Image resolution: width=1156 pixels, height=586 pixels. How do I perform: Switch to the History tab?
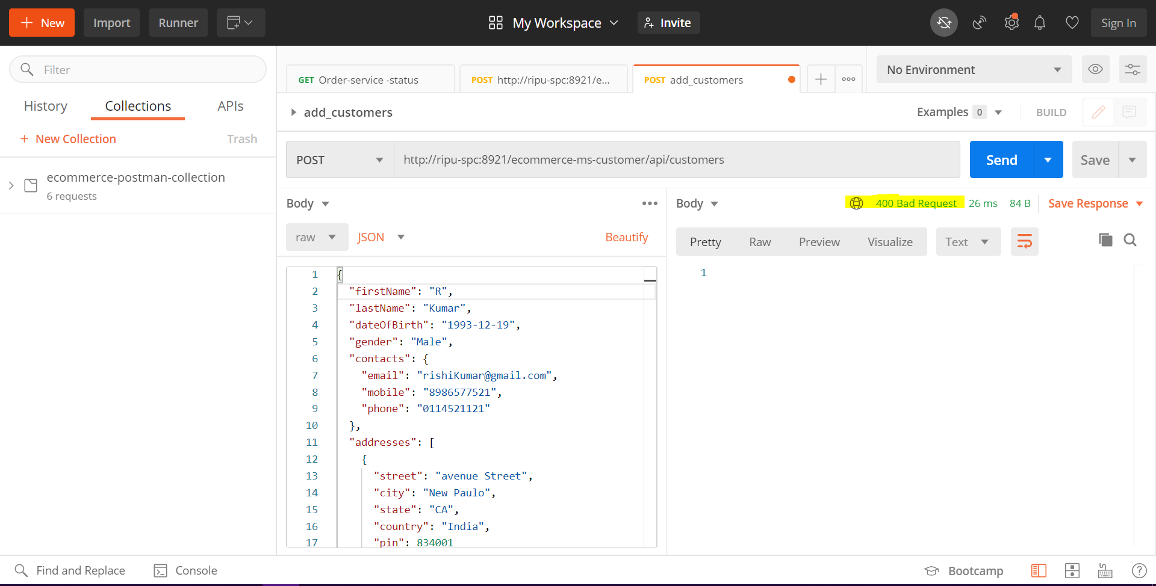tap(46, 106)
